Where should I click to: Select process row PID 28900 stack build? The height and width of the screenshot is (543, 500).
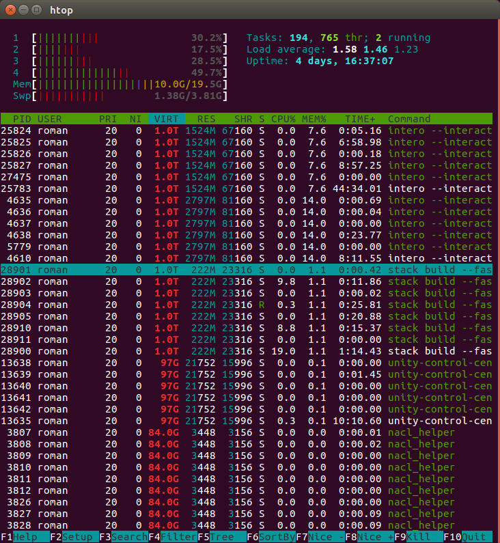click(x=246, y=351)
